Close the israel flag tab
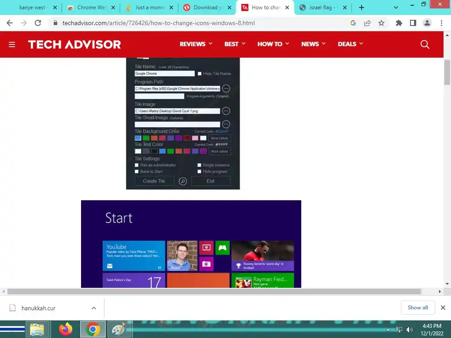 (345, 8)
